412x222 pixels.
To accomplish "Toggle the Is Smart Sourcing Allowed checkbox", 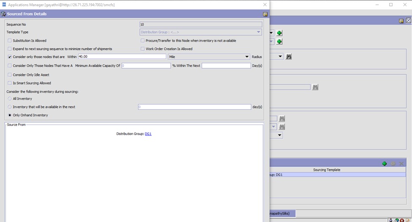I will (10, 83).
